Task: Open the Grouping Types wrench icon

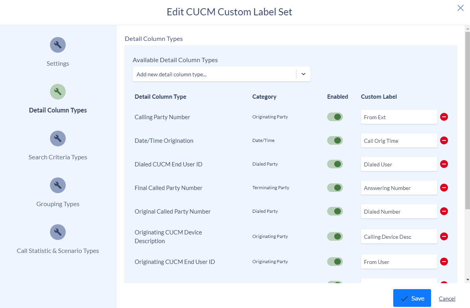Action: click(x=58, y=185)
